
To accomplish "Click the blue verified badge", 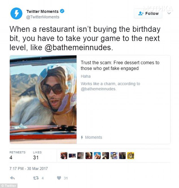I will [x=62, y=11].
